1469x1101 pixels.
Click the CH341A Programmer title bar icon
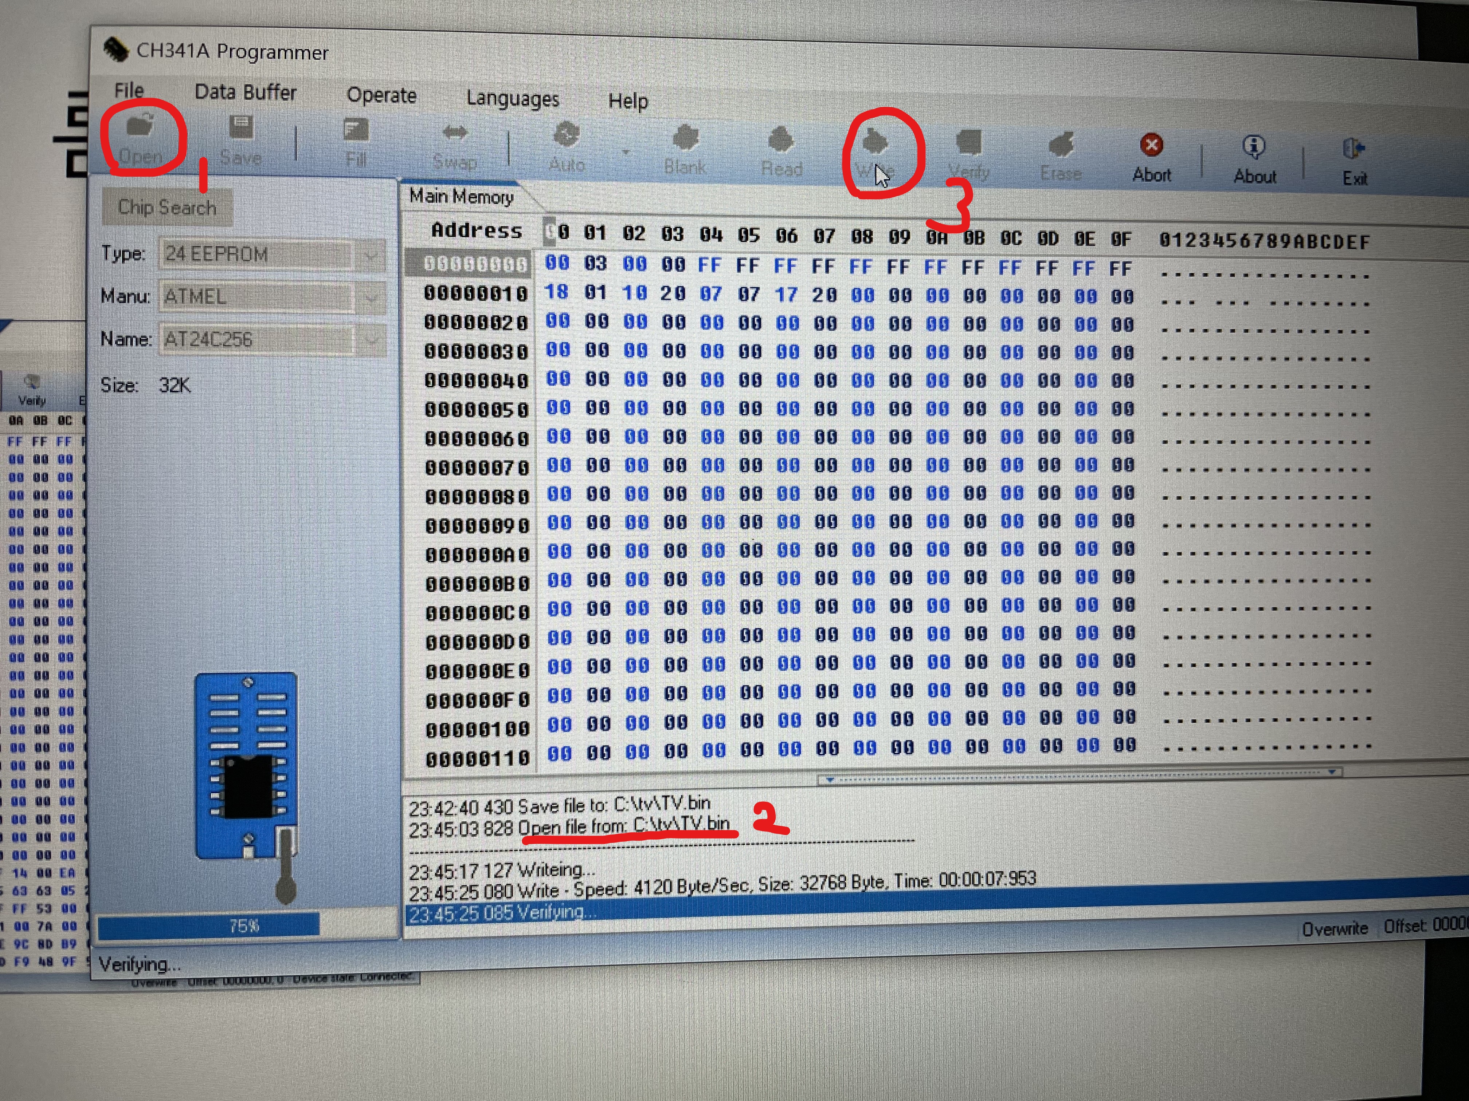pos(115,49)
